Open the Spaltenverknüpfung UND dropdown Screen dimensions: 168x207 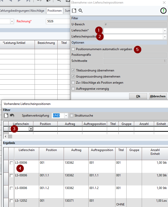pos(66,116)
